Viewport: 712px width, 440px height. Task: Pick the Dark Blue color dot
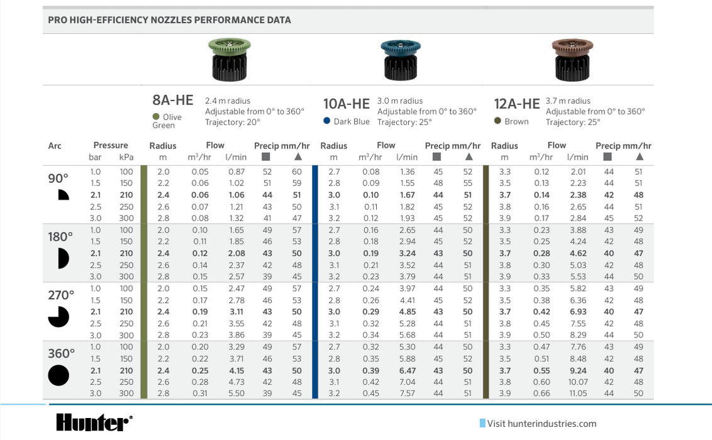click(x=326, y=121)
